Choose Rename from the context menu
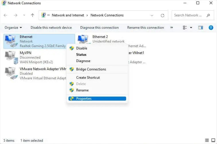The height and width of the screenshot is (144, 217). click(97, 90)
